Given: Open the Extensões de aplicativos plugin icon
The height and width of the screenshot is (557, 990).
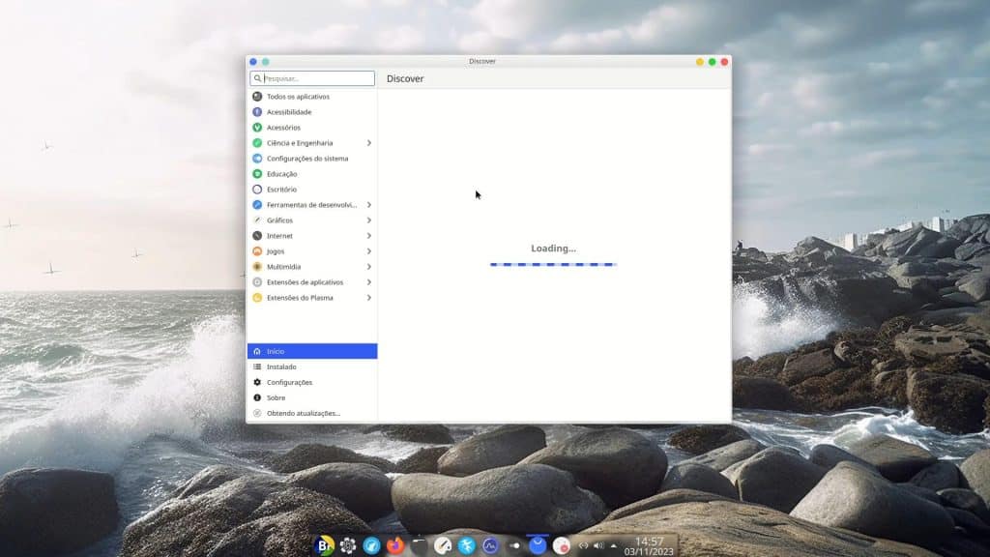Looking at the screenshot, I should (258, 281).
